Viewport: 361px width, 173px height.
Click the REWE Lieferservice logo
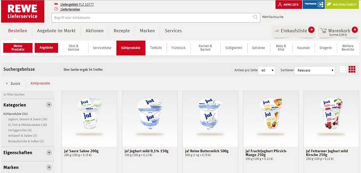[x=23, y=12]
